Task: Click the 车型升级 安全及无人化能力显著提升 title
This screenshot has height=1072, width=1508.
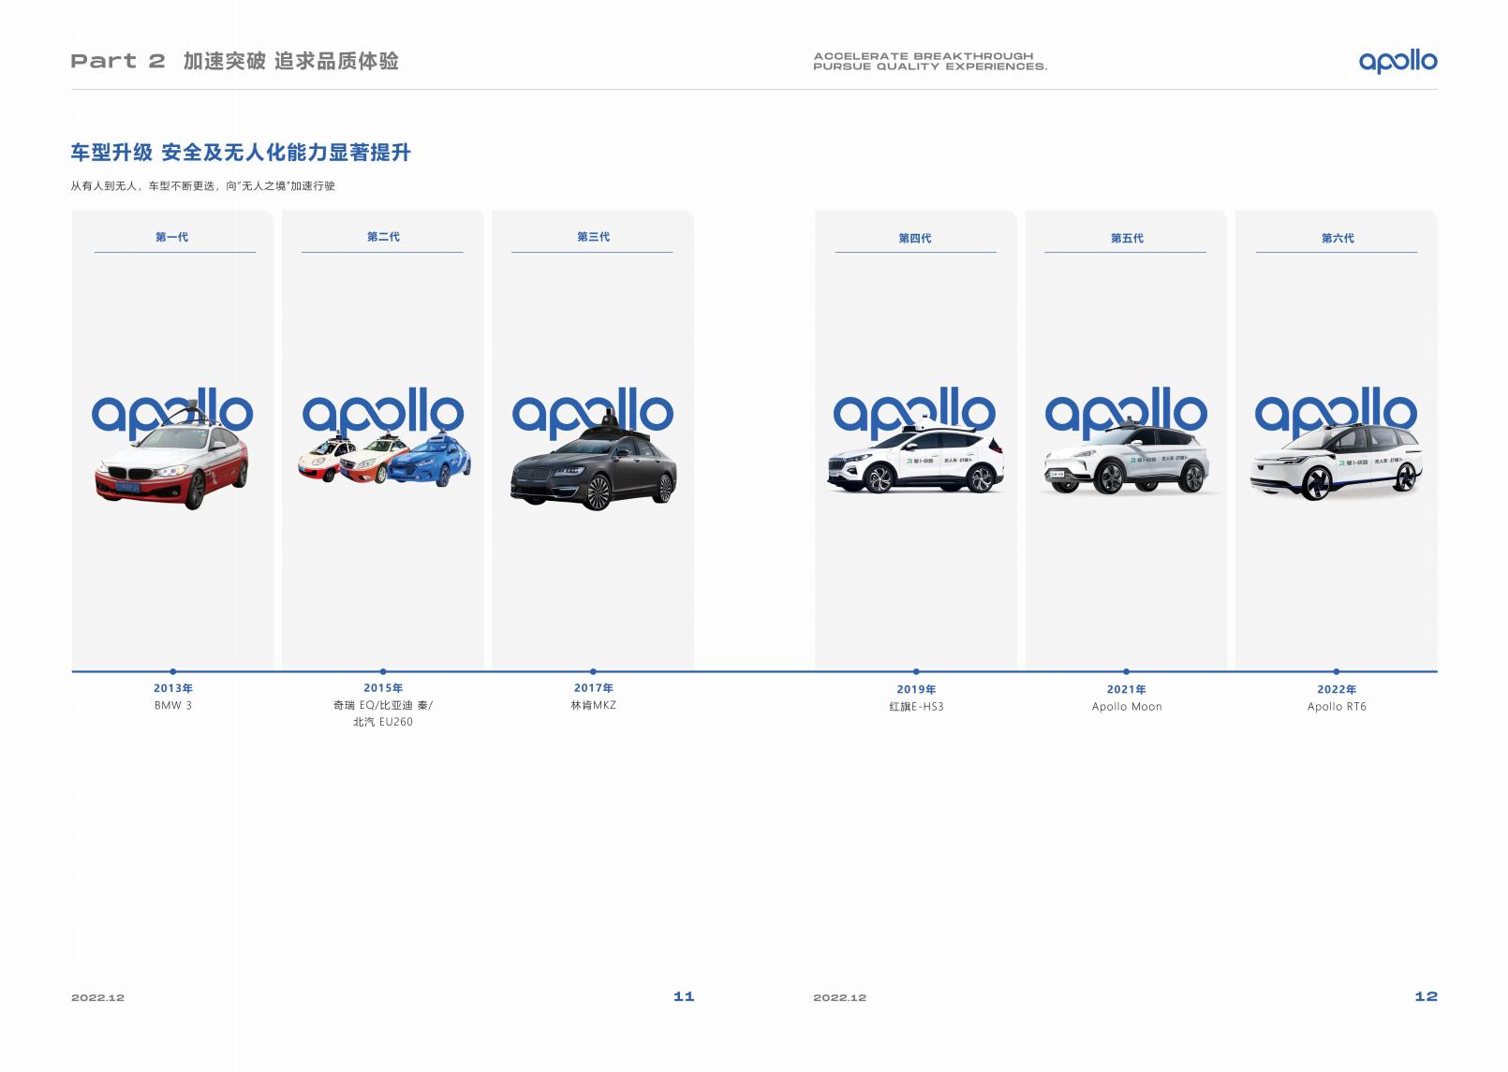Action: click(x=241, y=153)
